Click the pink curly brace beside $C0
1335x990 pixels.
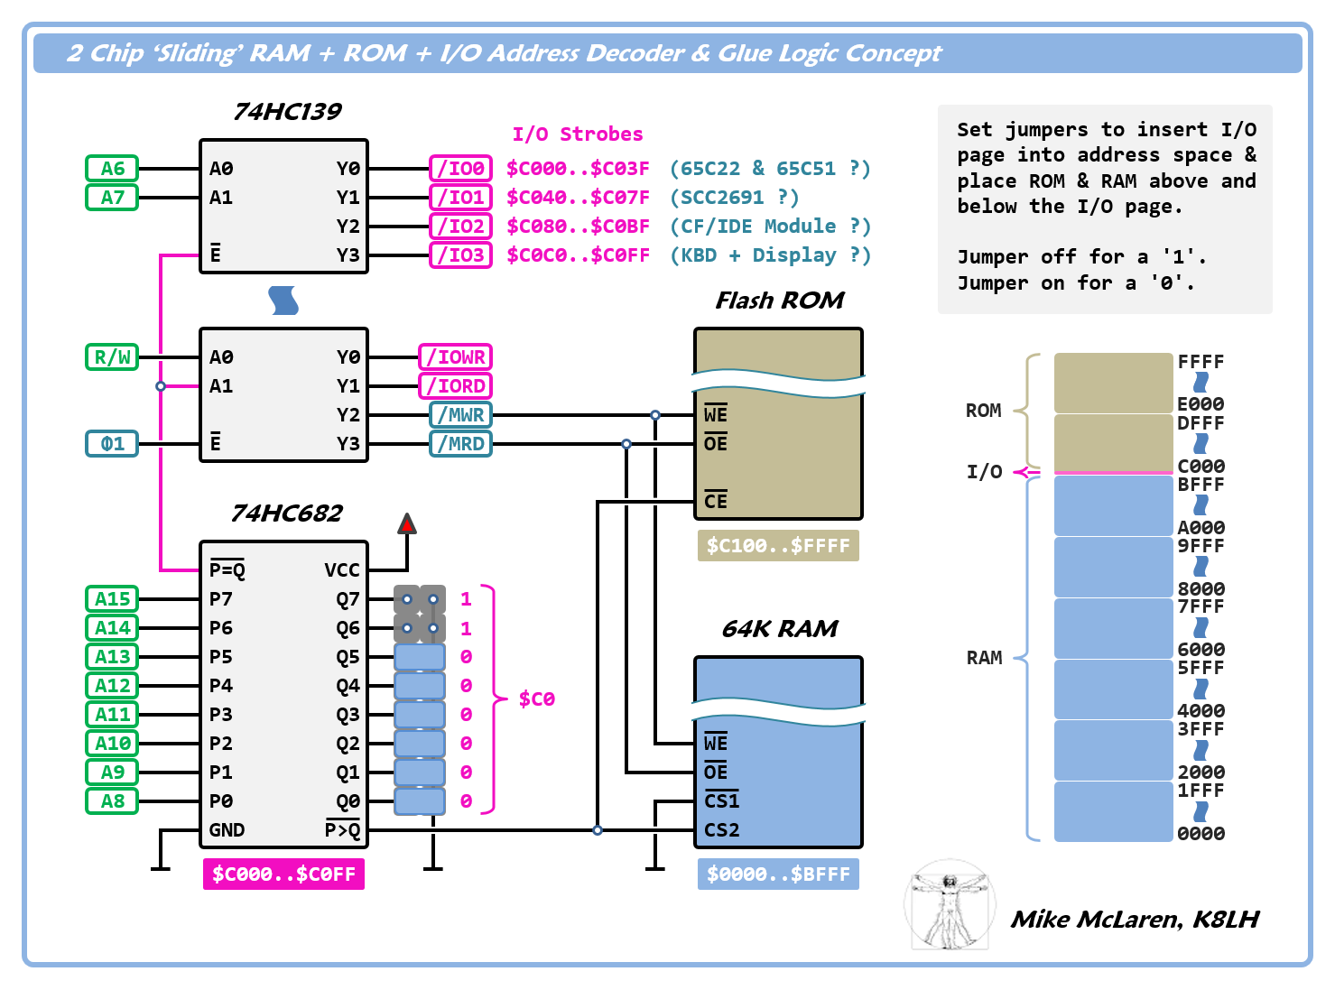tap(493, 699)
